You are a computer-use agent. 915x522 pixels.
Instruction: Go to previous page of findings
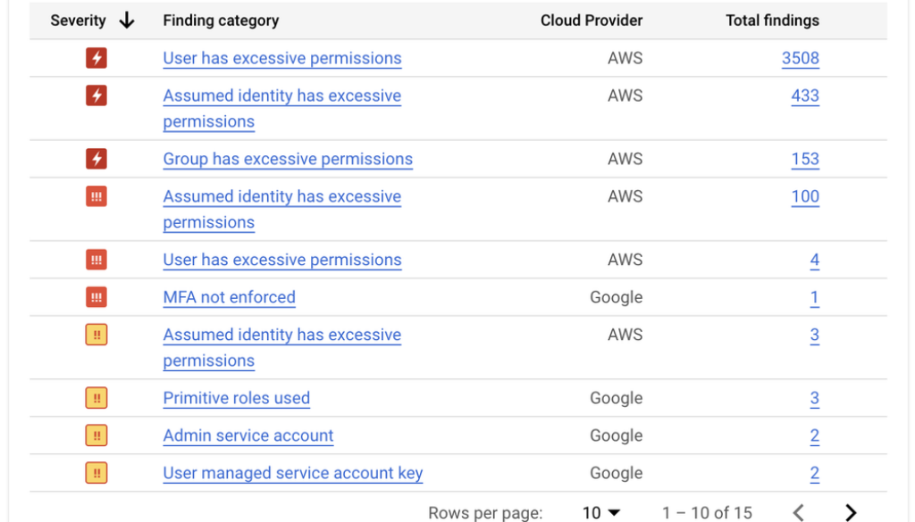point(799,512)
